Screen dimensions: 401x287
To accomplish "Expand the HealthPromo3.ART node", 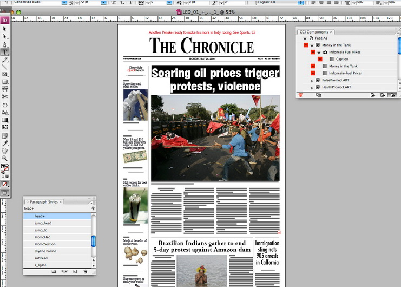I will click(312, 88).
